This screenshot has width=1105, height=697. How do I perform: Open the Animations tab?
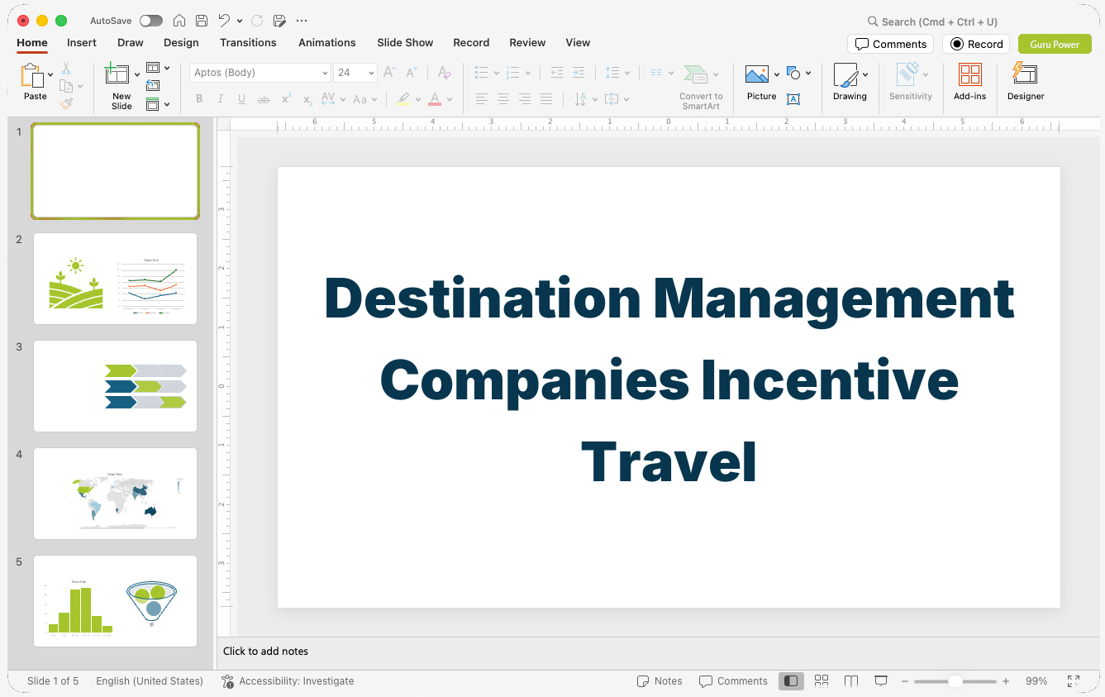coord(327,42)
